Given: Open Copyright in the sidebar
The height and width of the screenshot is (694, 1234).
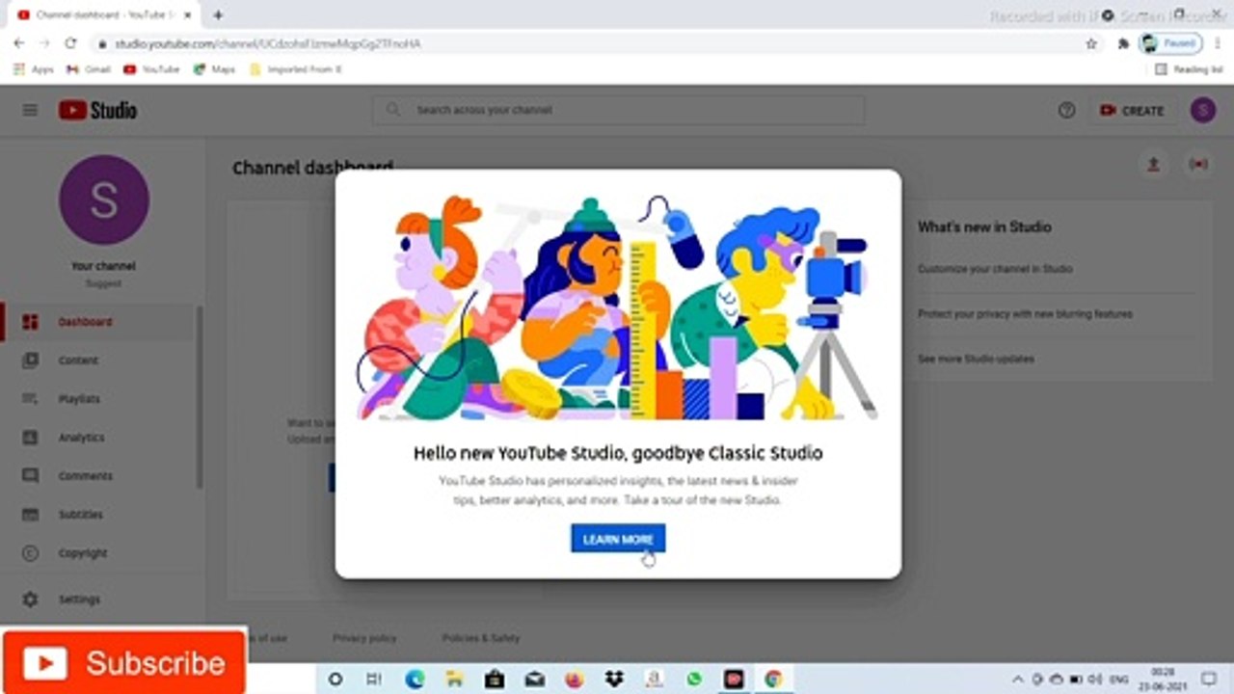Looking at the screenshot, I should tap(99, 553).
